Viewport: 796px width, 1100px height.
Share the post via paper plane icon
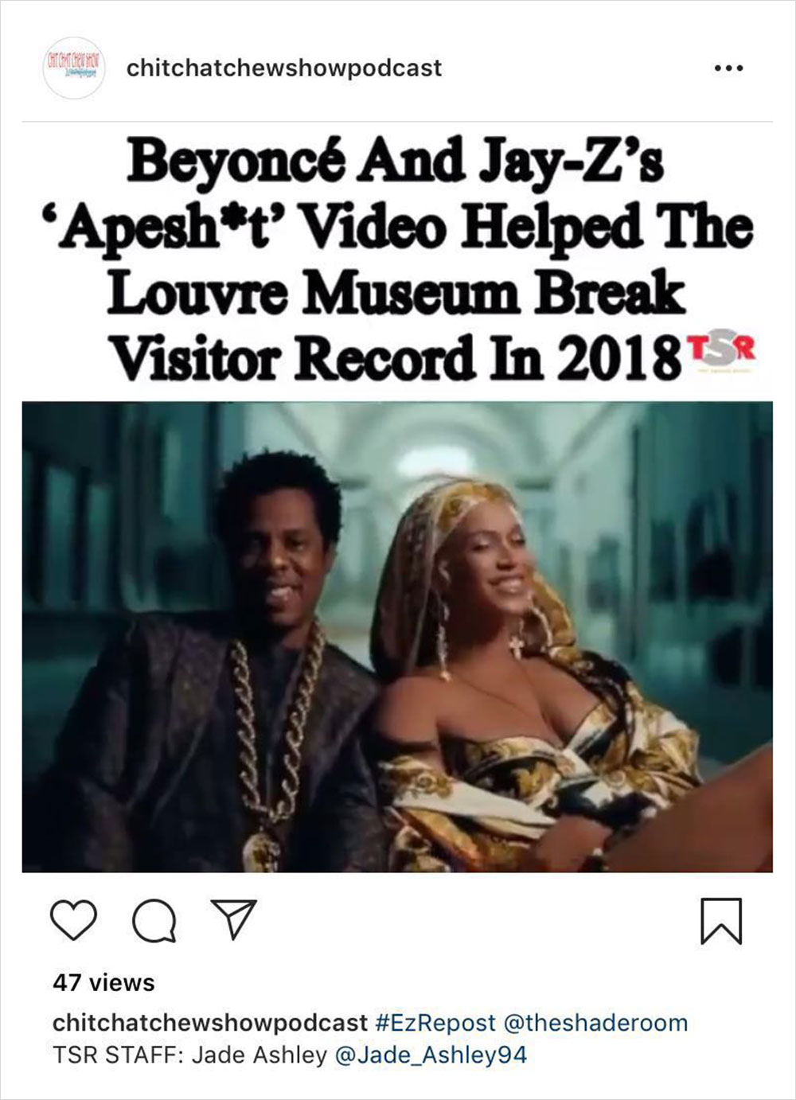tap(233, 919)
